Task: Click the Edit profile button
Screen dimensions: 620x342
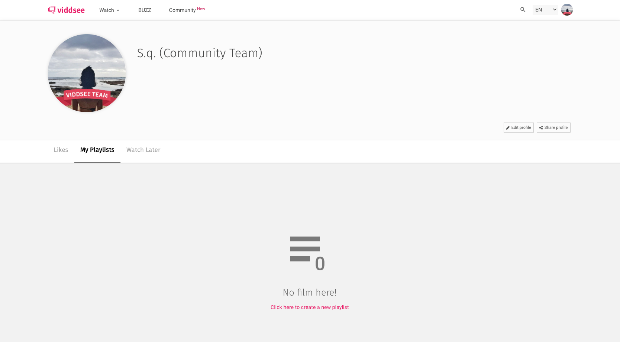Action: [x=519, y=127]
